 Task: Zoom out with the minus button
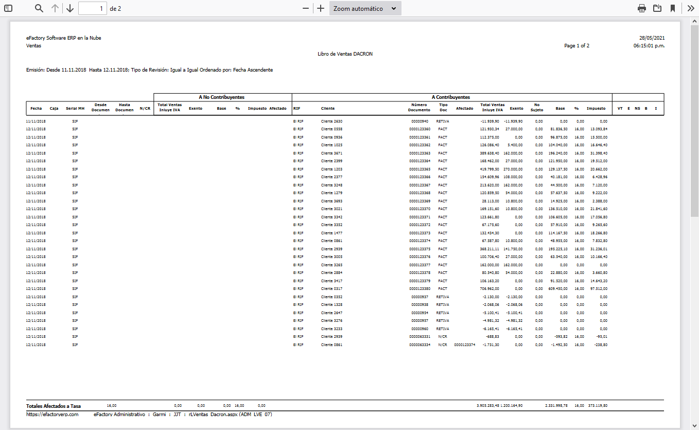click(x=306, y=8)
